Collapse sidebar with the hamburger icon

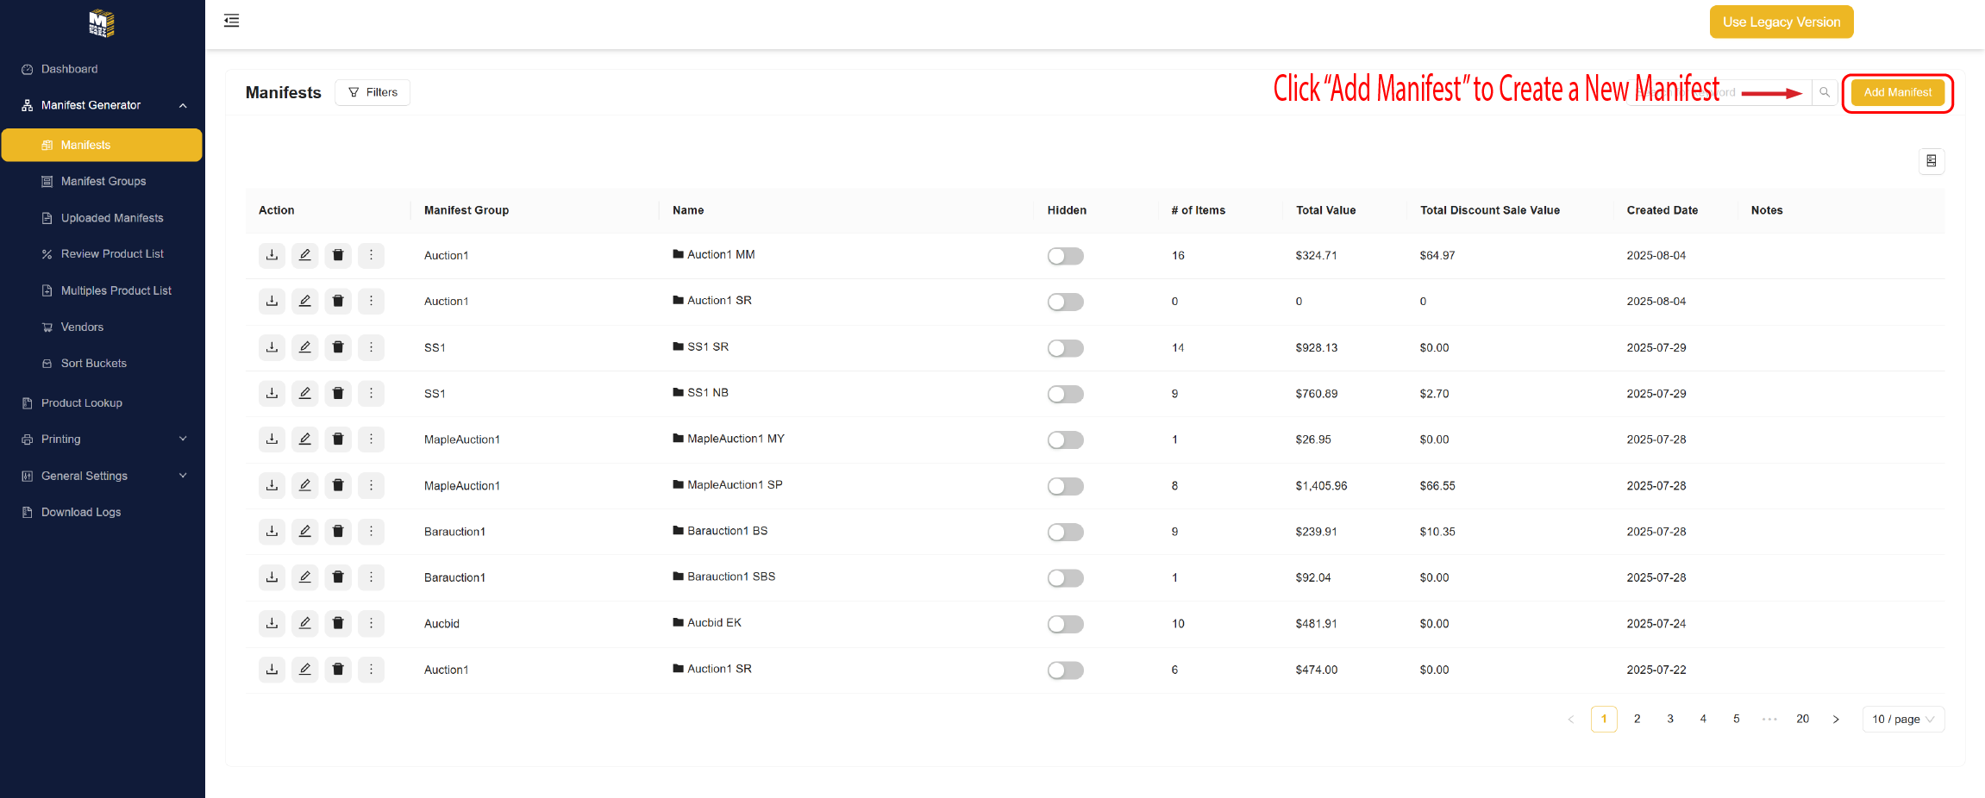pos(231,21)
